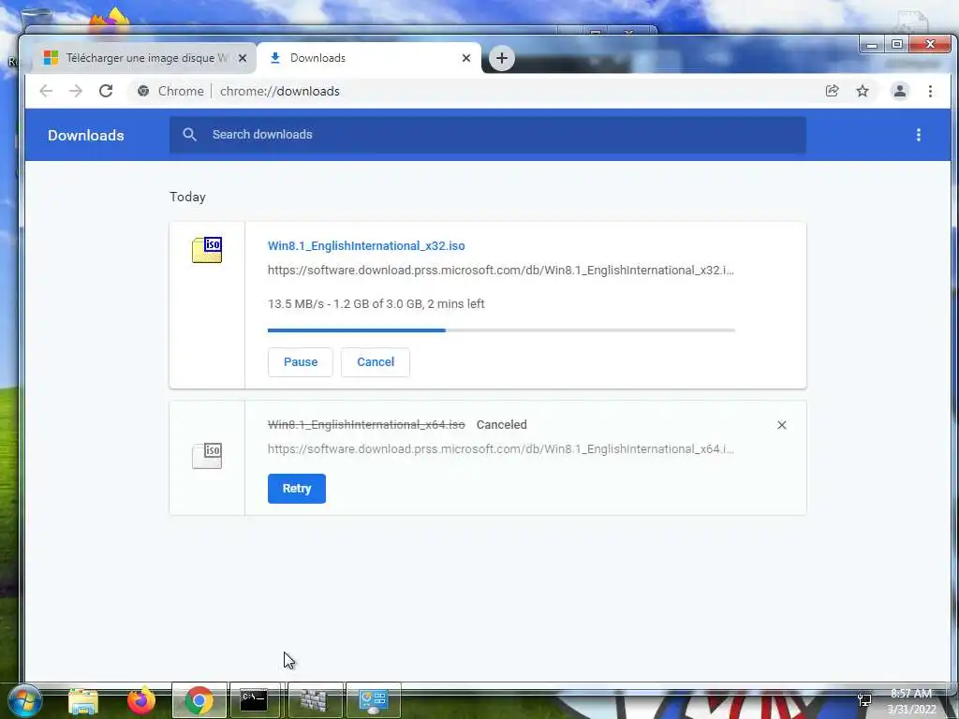Close the Chrome window

point(930,45)
